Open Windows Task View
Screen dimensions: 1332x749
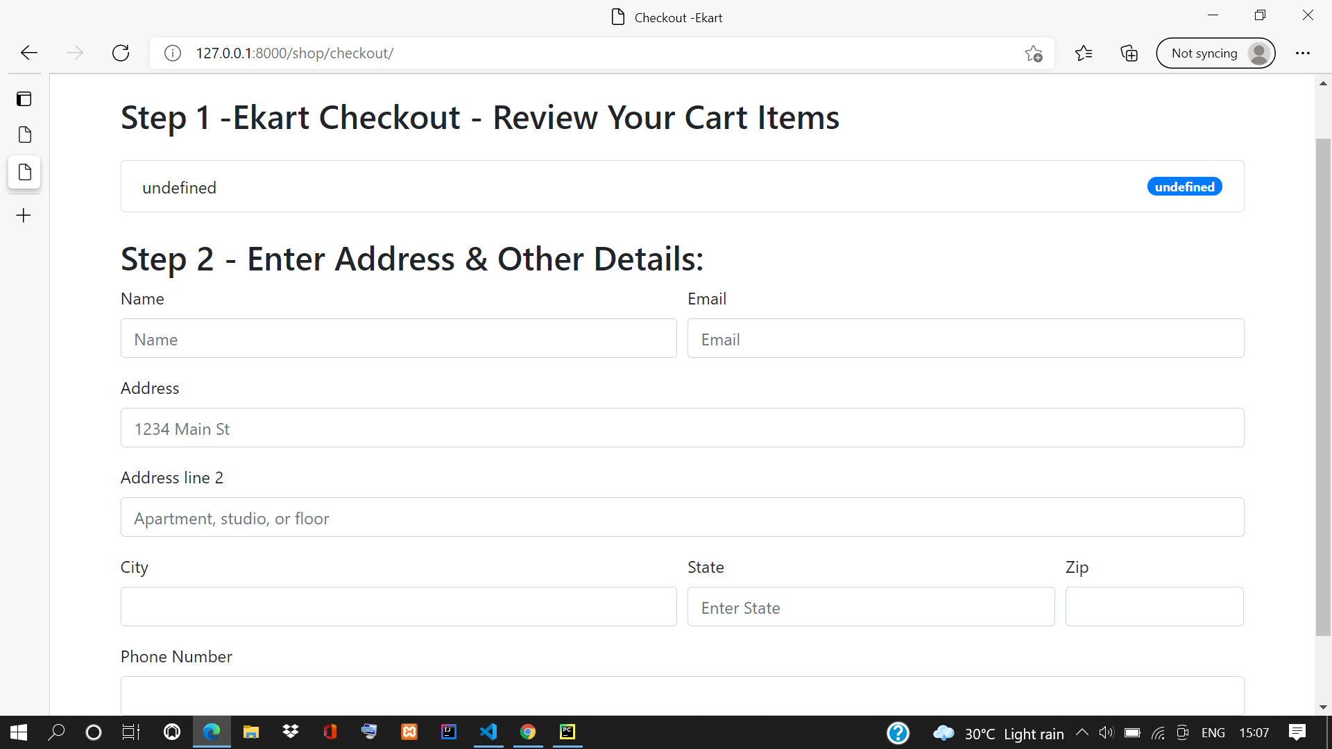[130, 732]
